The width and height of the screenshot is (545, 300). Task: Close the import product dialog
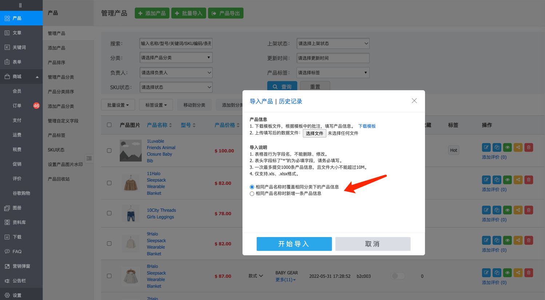tap(414, 101)
